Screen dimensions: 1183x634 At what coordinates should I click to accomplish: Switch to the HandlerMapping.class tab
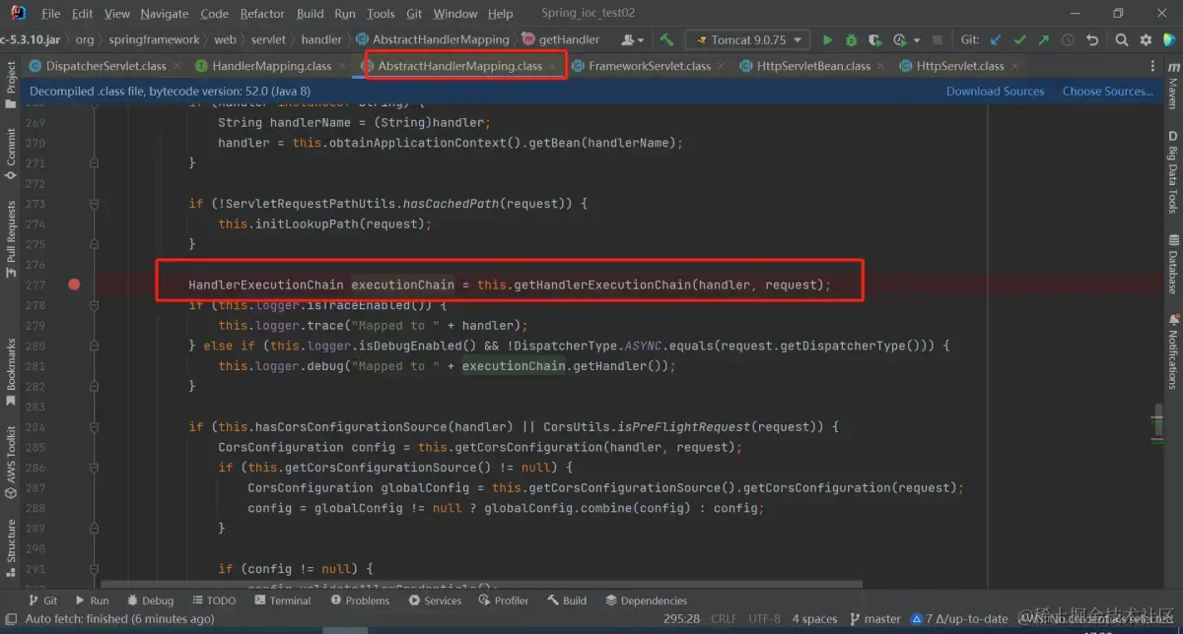point(271,66)
